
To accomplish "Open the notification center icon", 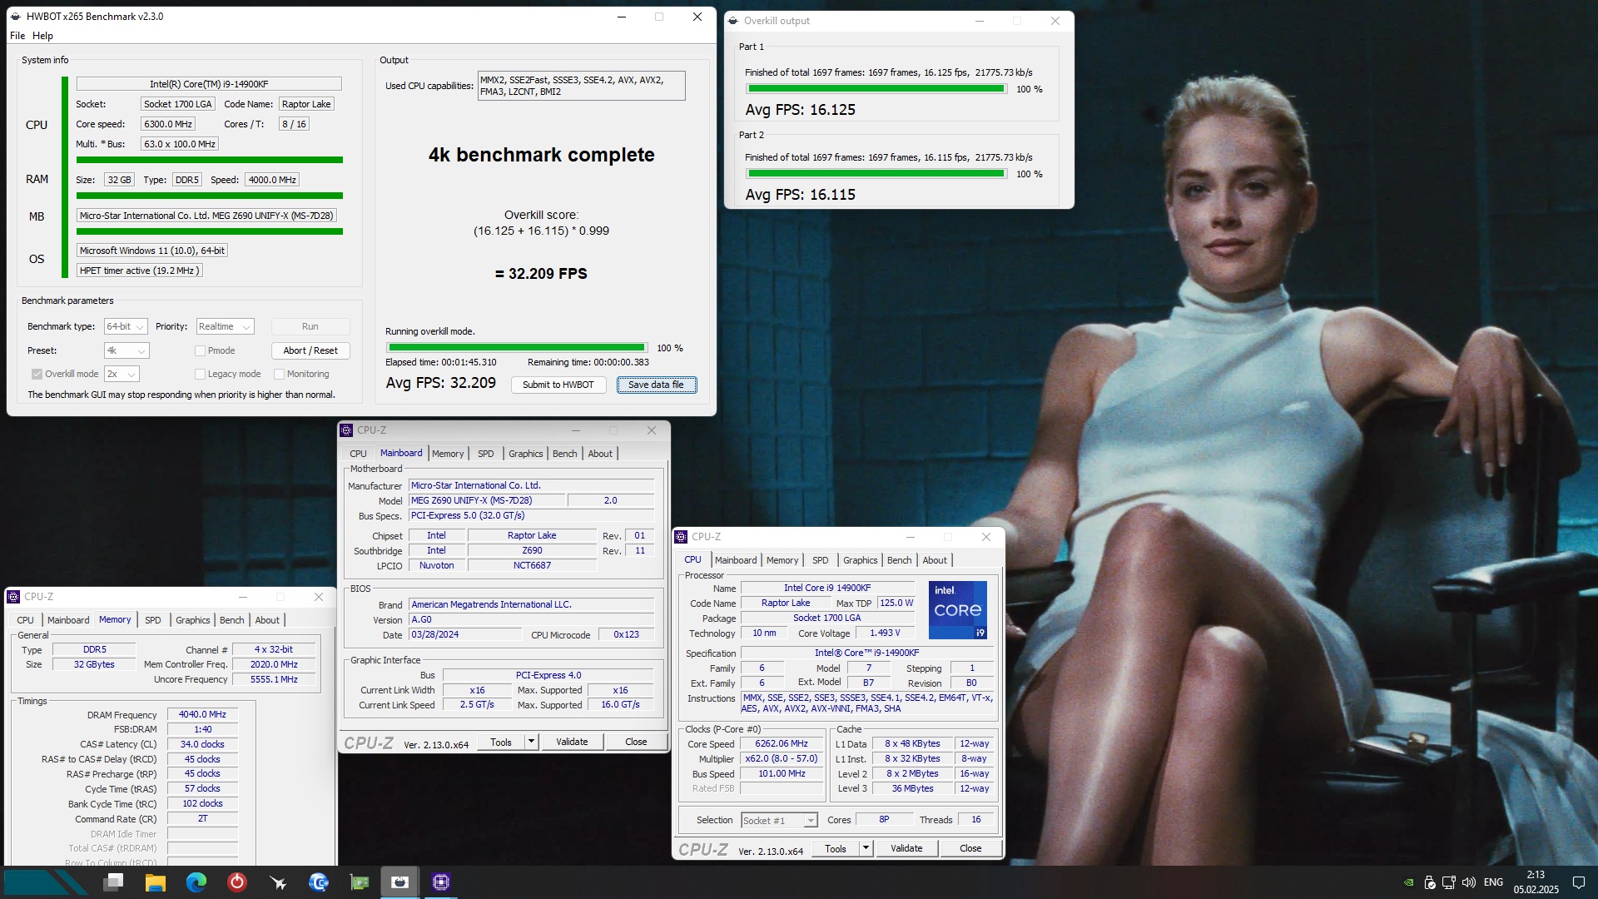I will coord(1578,882).
